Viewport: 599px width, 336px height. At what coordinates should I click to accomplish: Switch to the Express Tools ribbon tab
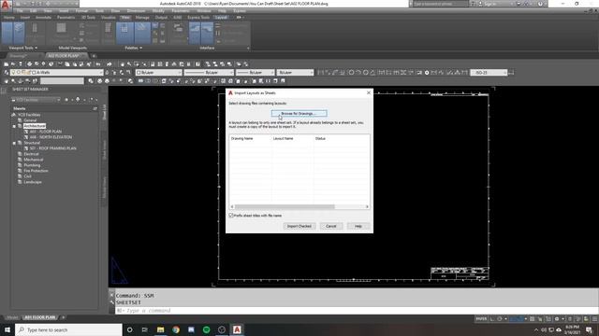point(198,18)
